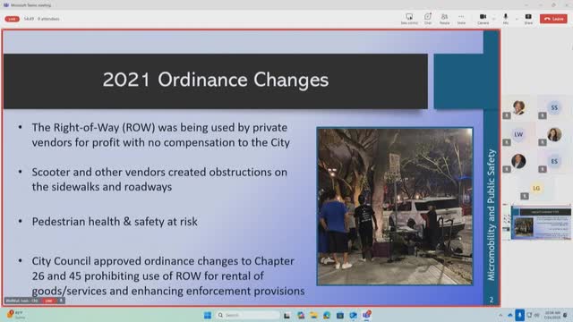Open Outlook from the taskbar

pyautogui.click(x=353, y=315)
